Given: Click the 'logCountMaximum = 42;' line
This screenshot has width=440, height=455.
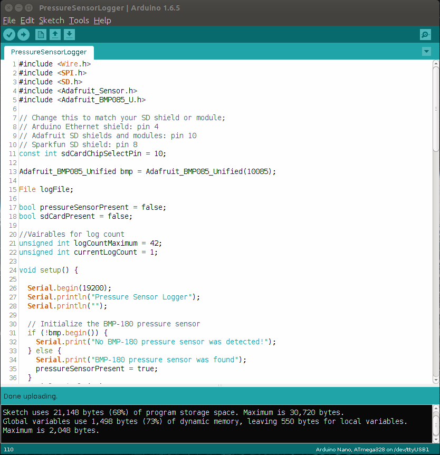Looking at the screenshot, I should tap(90, 243).
